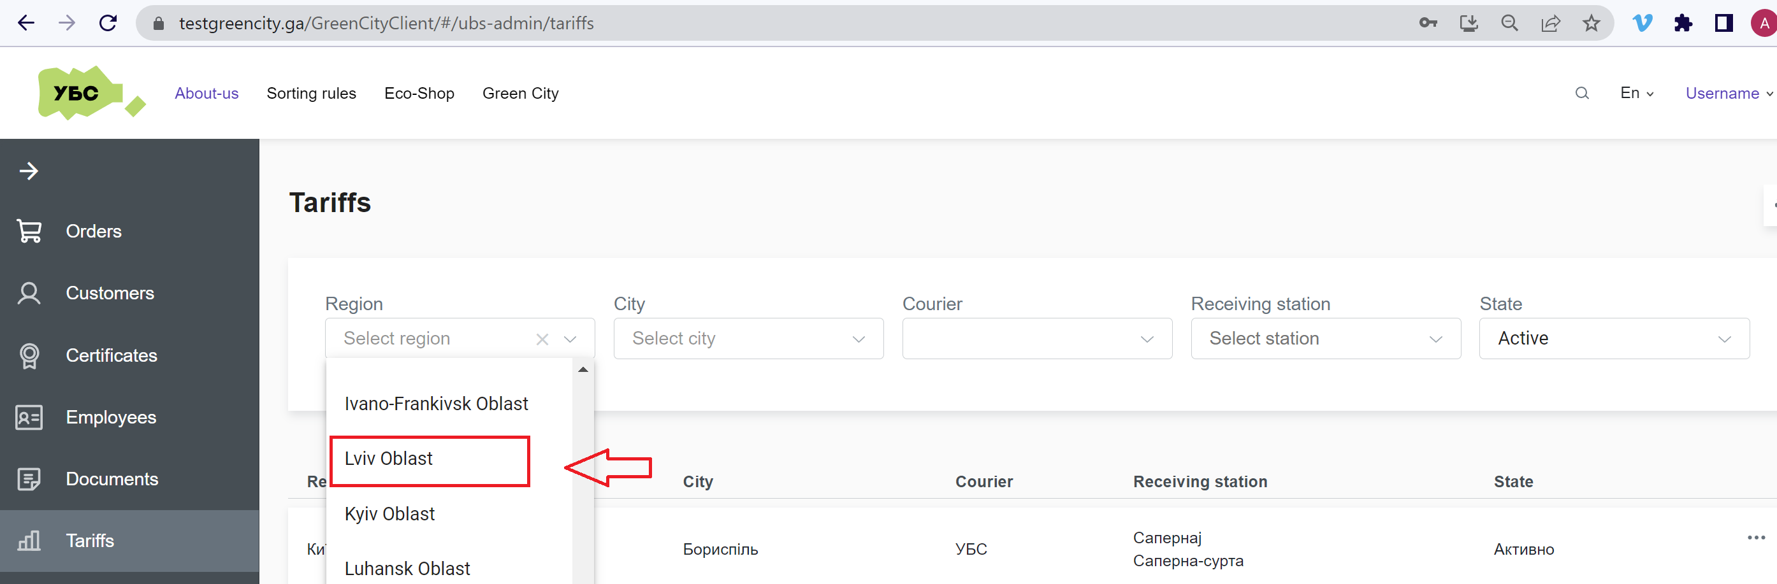Open site search with the magnifier icon
Image resolution: width=1777 pixels, height=584 pixels.
point(1581,93)
